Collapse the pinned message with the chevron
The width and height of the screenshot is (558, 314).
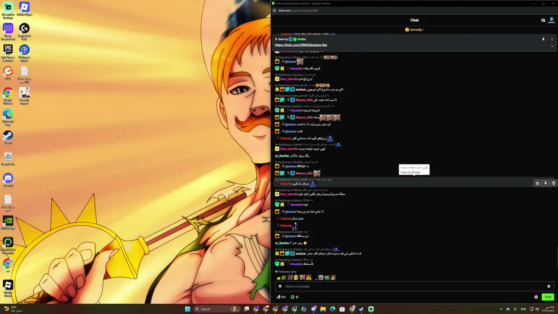(x=552, y=46)
